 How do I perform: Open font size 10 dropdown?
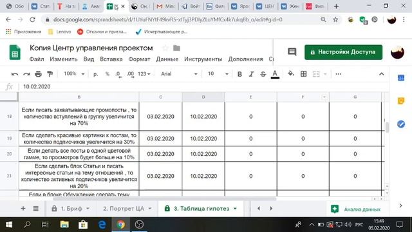(218, 74)
